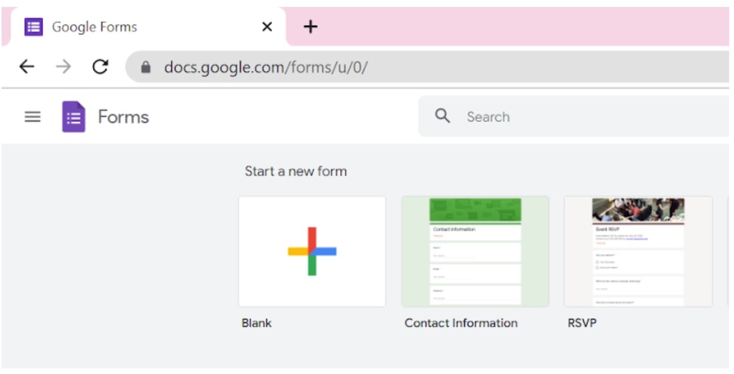Open the Blank form template thumbnail
The image size is (734, 374).
click(312, 251)
